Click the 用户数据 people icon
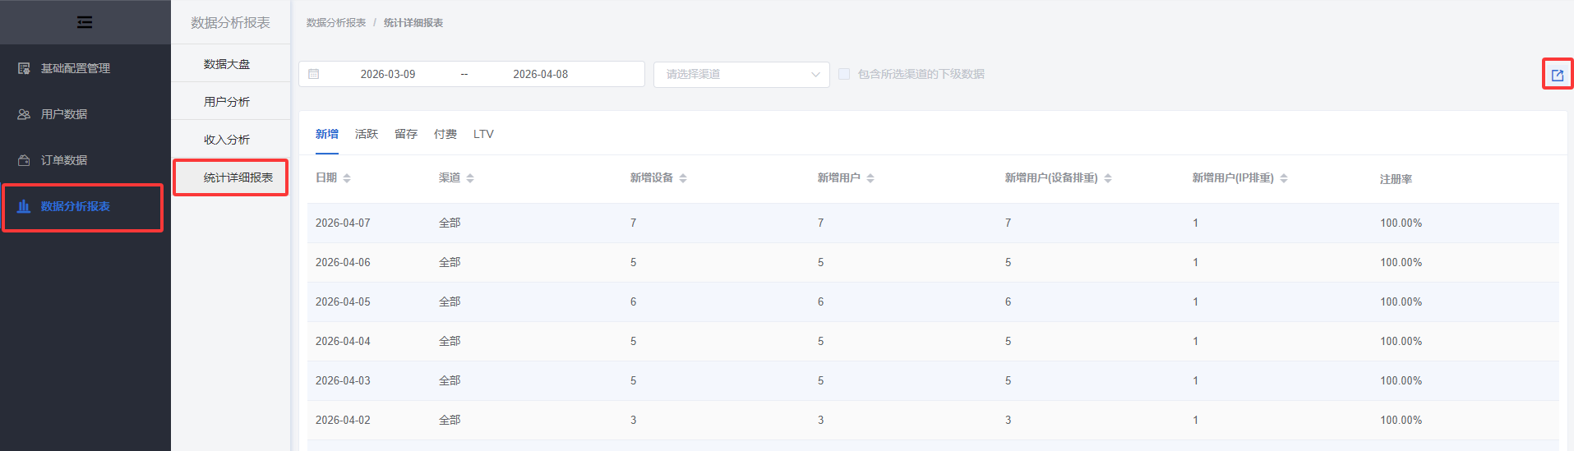This screenshot has width=1574, height=451. (x=24, y=114)
